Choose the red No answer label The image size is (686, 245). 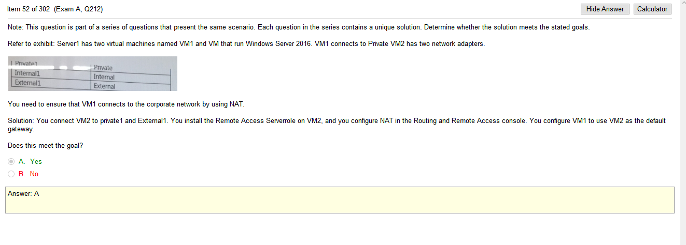click(x=34, y=174)
